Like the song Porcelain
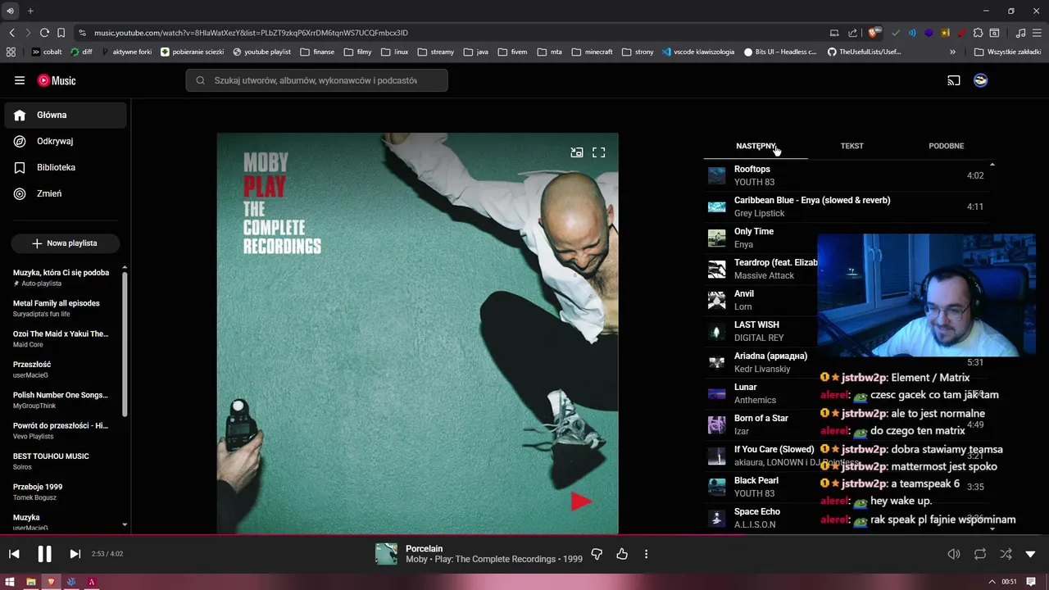The height and width of the screenshot is (590, 1049). (x=622, y=554)
